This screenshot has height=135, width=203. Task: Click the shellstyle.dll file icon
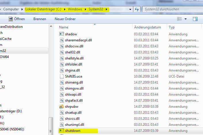pyautogui.click(x=62, y=58)
